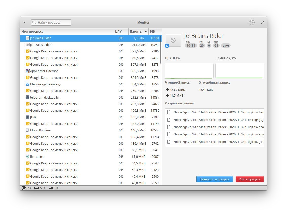Click the Google Keep icon of PID 2386

[x=28, y=51]
